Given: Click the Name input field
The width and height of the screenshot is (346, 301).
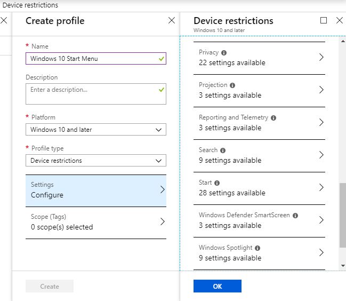Looking at the screenshot, I should pos(92,59).
